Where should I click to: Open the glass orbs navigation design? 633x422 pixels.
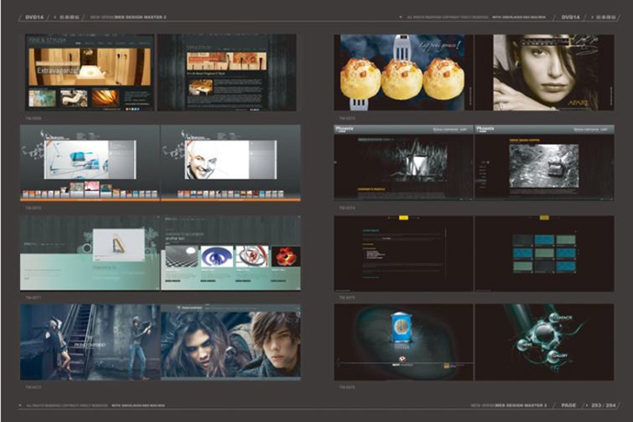pos(544,342)
